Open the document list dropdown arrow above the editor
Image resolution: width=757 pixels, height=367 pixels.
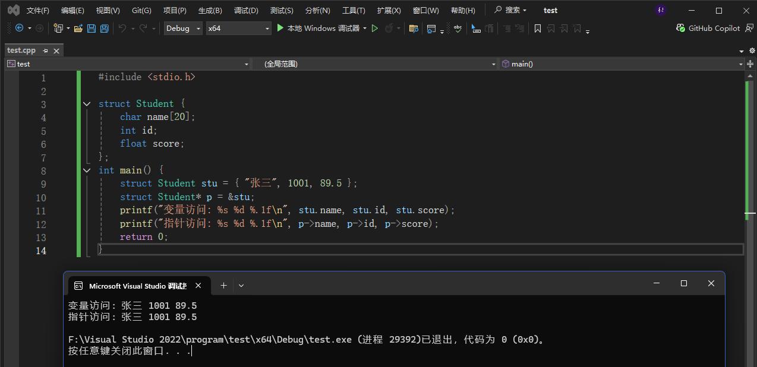pos(742,51)
